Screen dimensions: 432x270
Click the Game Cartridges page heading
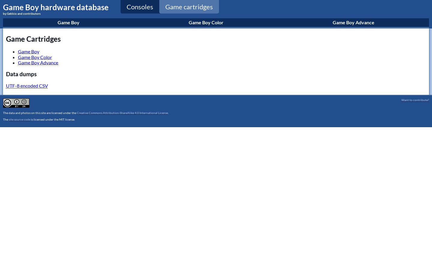click(x=33, y=39)
